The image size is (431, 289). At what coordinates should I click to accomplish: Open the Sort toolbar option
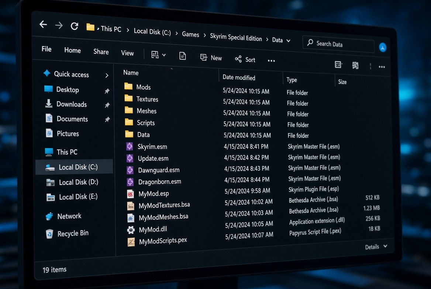(245, 59)
